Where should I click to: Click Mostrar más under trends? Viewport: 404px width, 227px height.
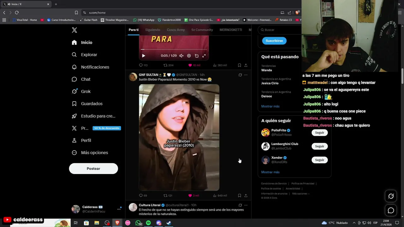click(x=270, y=107)
